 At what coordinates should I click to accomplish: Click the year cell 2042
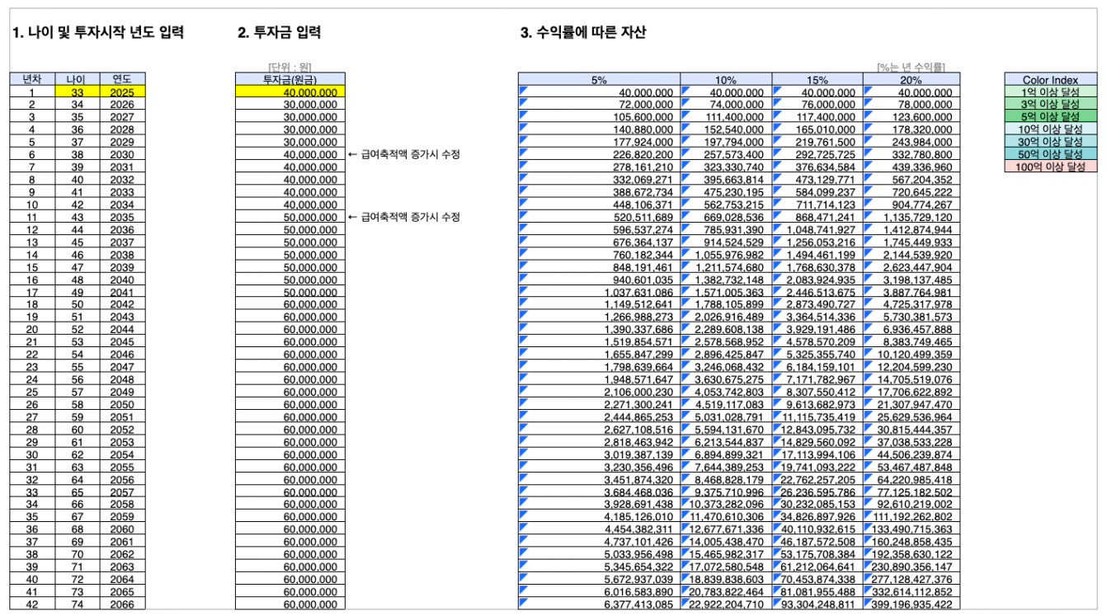point(120,304)
